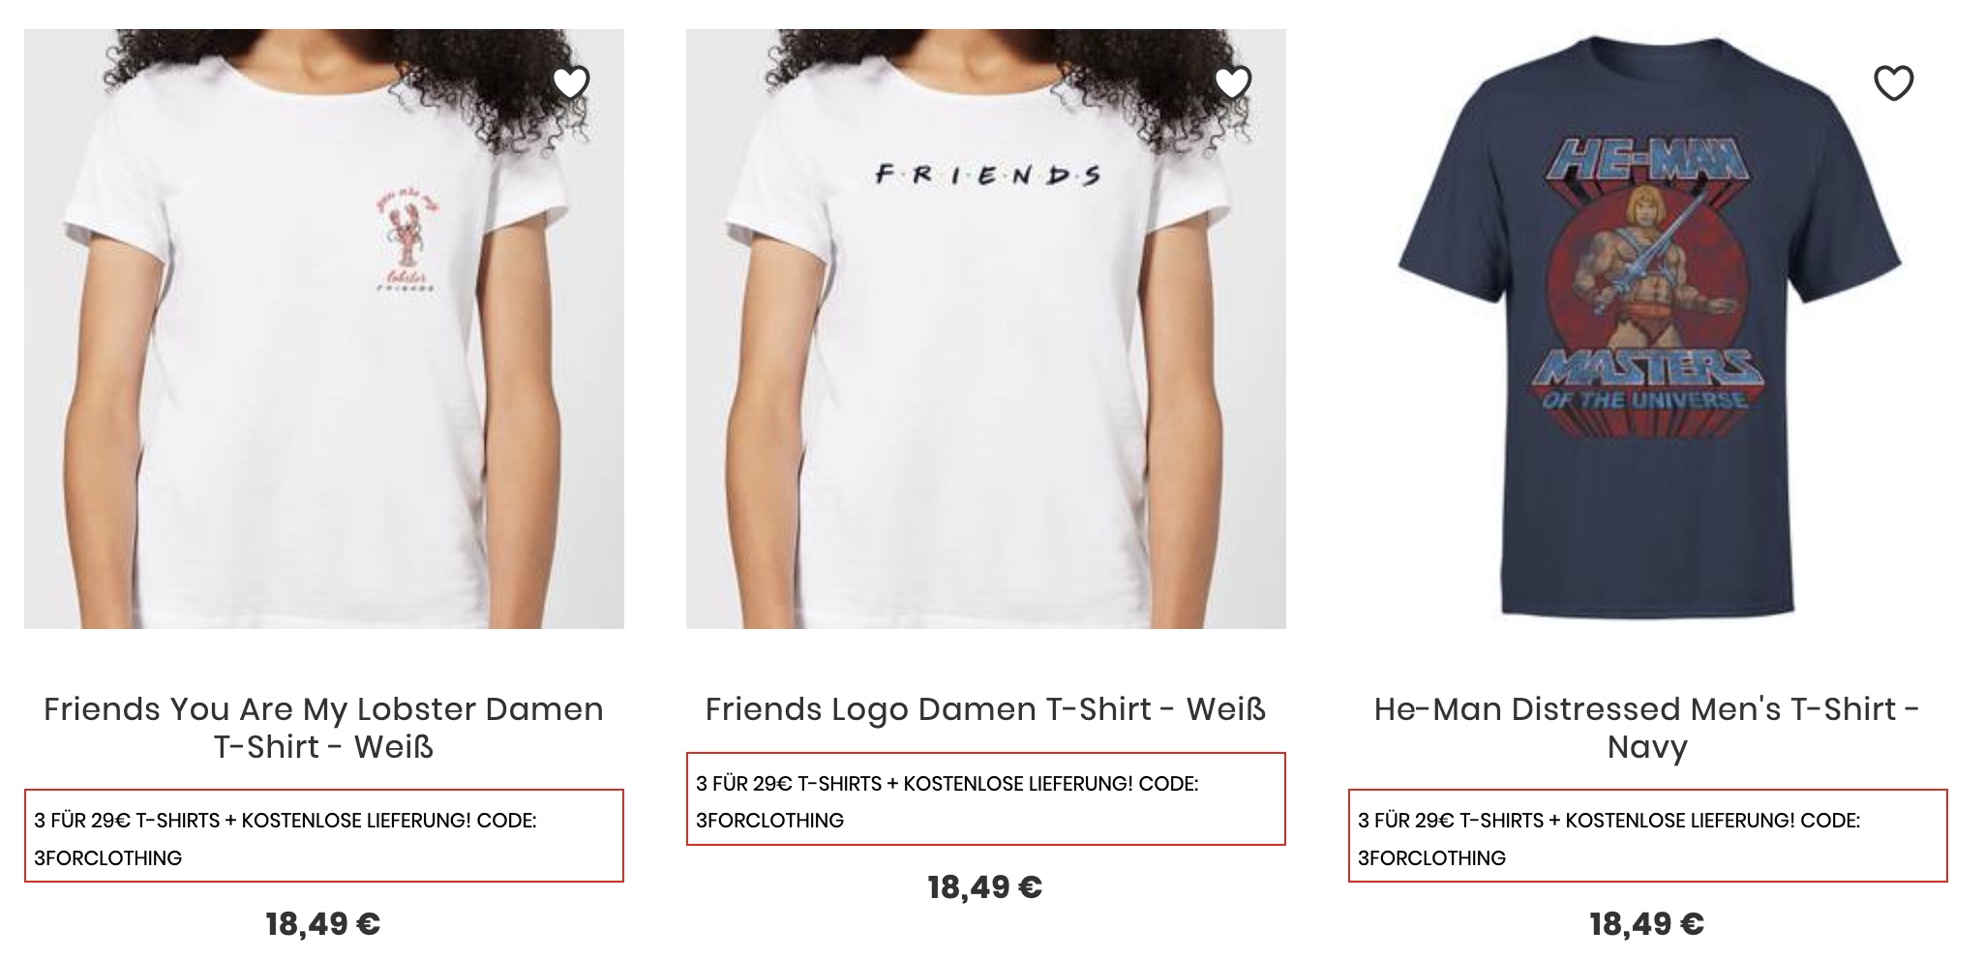1984x960 pixels.
Task: Click the 'Friends You Are My Lobster Damen T-Shirt' title
Action: [323, 728]
